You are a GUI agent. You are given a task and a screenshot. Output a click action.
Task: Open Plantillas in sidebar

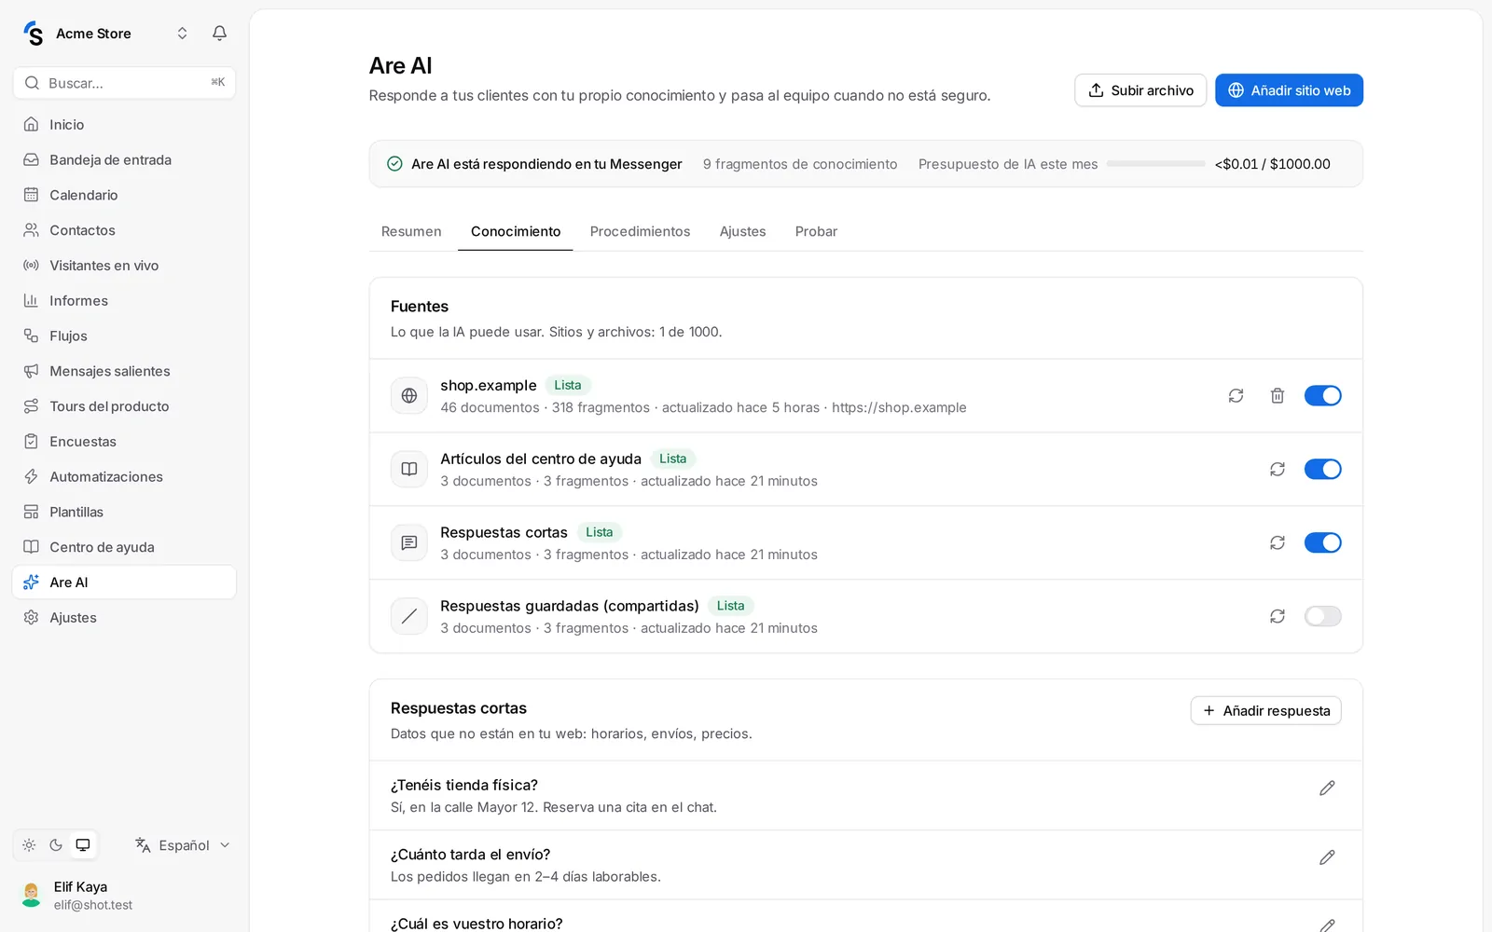click(x=124, y=512)
